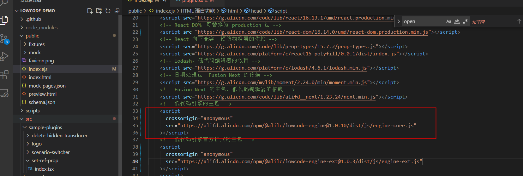Image resolution: width=523 pixels, height=176 pixels.
Task: Go to previous match in find widget
Action: tap(519, 21)
